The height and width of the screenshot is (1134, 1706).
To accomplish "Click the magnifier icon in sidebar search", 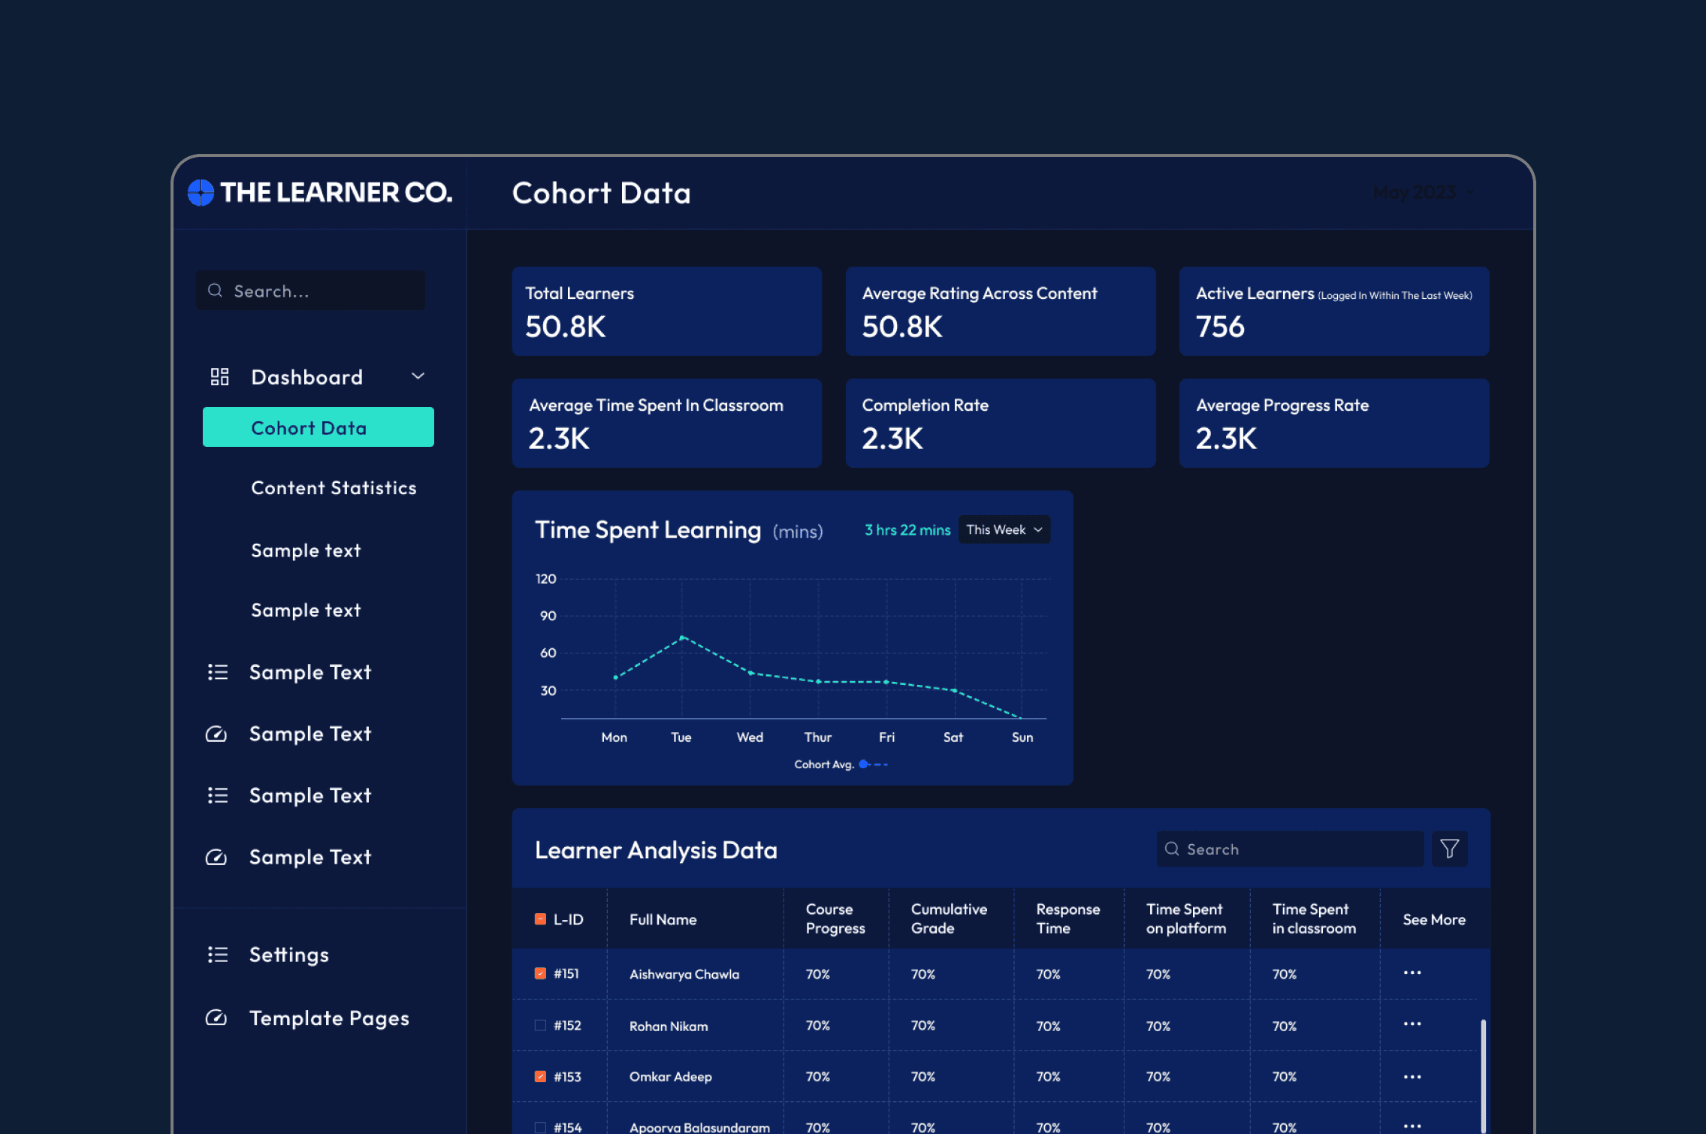I will (215, 290).
